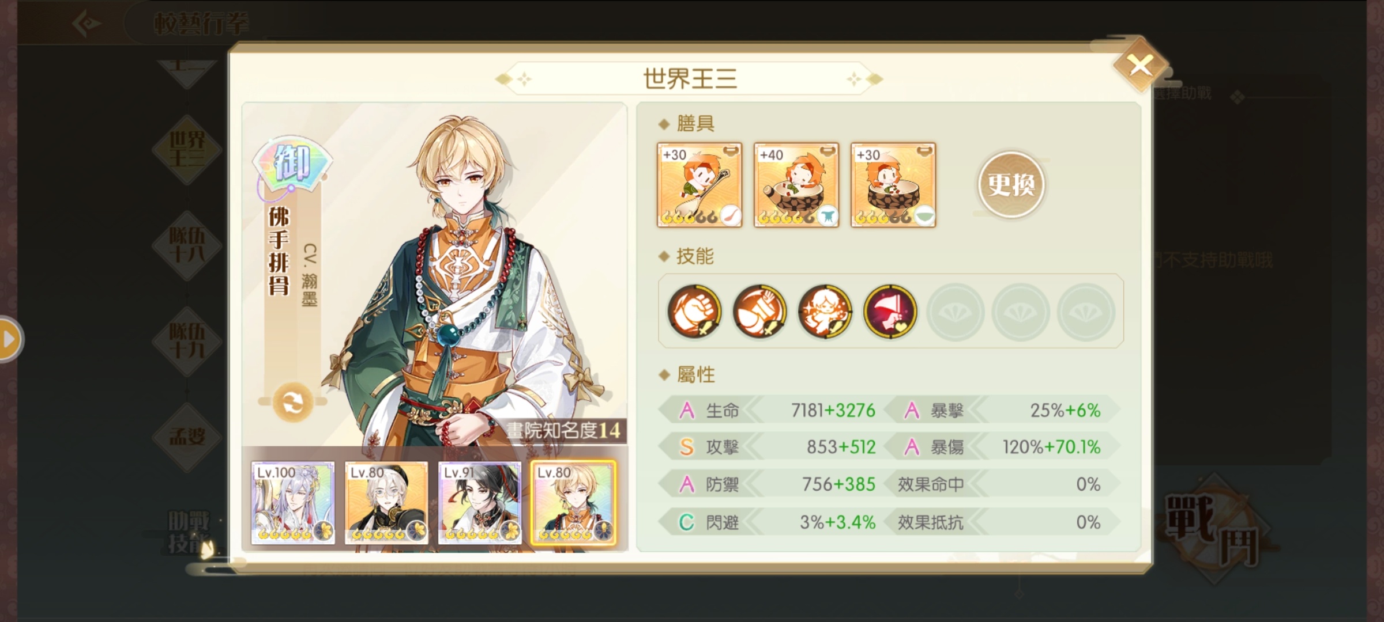Select the fist punch skill icon
The width and height of the screenshot is (1384, 622).
pos(694,311)
